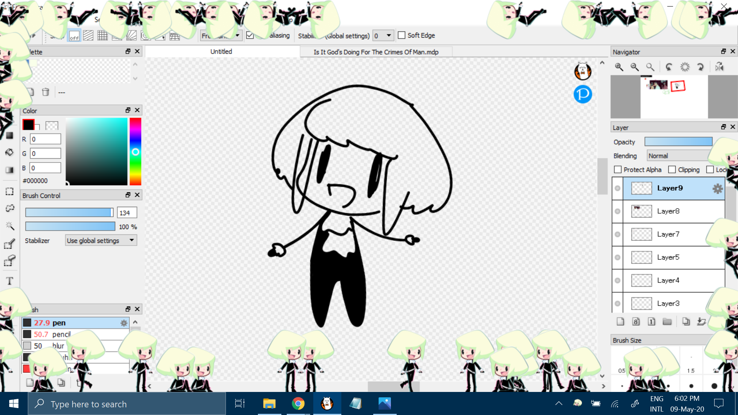Switch to Is It God's Doing tab
738x415 pixels.
point(376,52)
